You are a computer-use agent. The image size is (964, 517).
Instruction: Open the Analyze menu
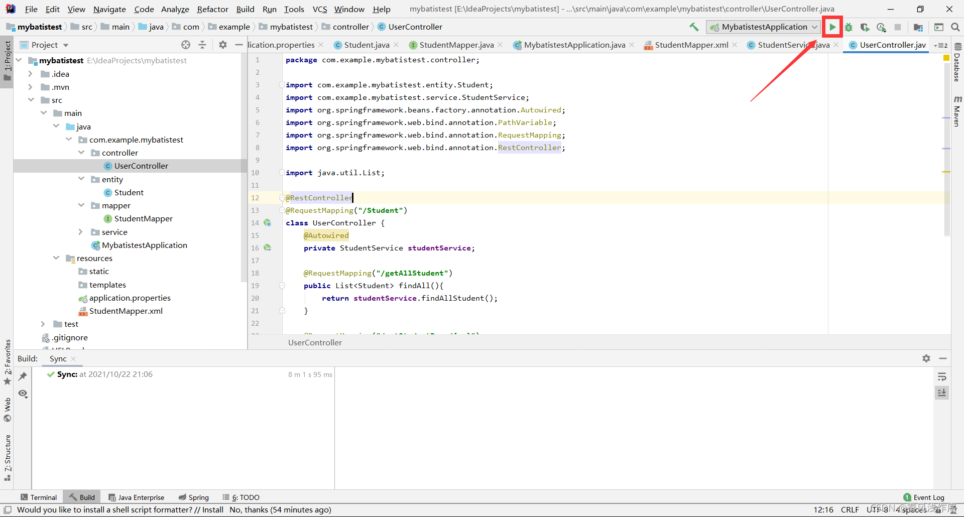[x=175, y=9]
